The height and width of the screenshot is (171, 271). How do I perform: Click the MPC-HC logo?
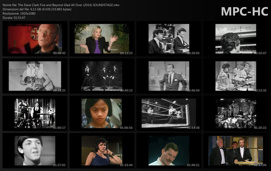coord(244,12)
